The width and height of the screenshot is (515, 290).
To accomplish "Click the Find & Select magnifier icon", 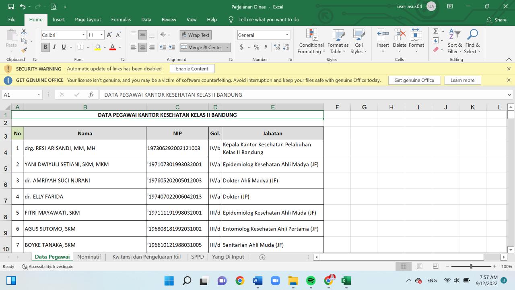I will 472,35.
